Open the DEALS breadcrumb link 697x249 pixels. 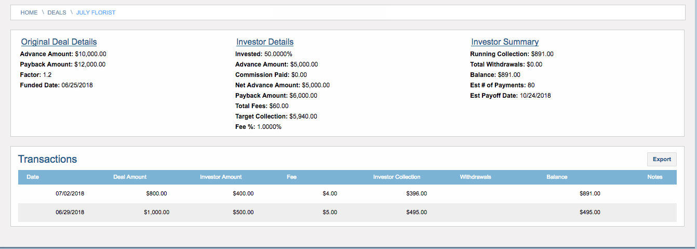[x=57, y=12]
